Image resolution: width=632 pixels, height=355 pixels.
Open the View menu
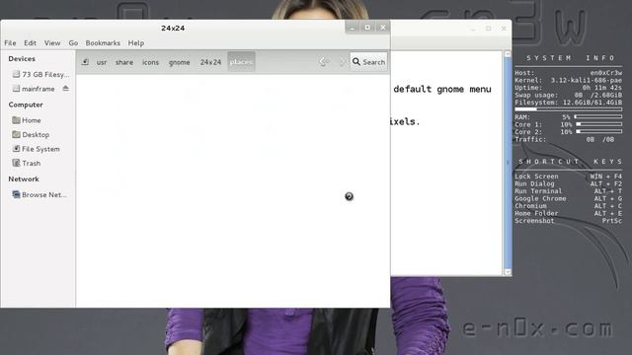pos(52,43)
